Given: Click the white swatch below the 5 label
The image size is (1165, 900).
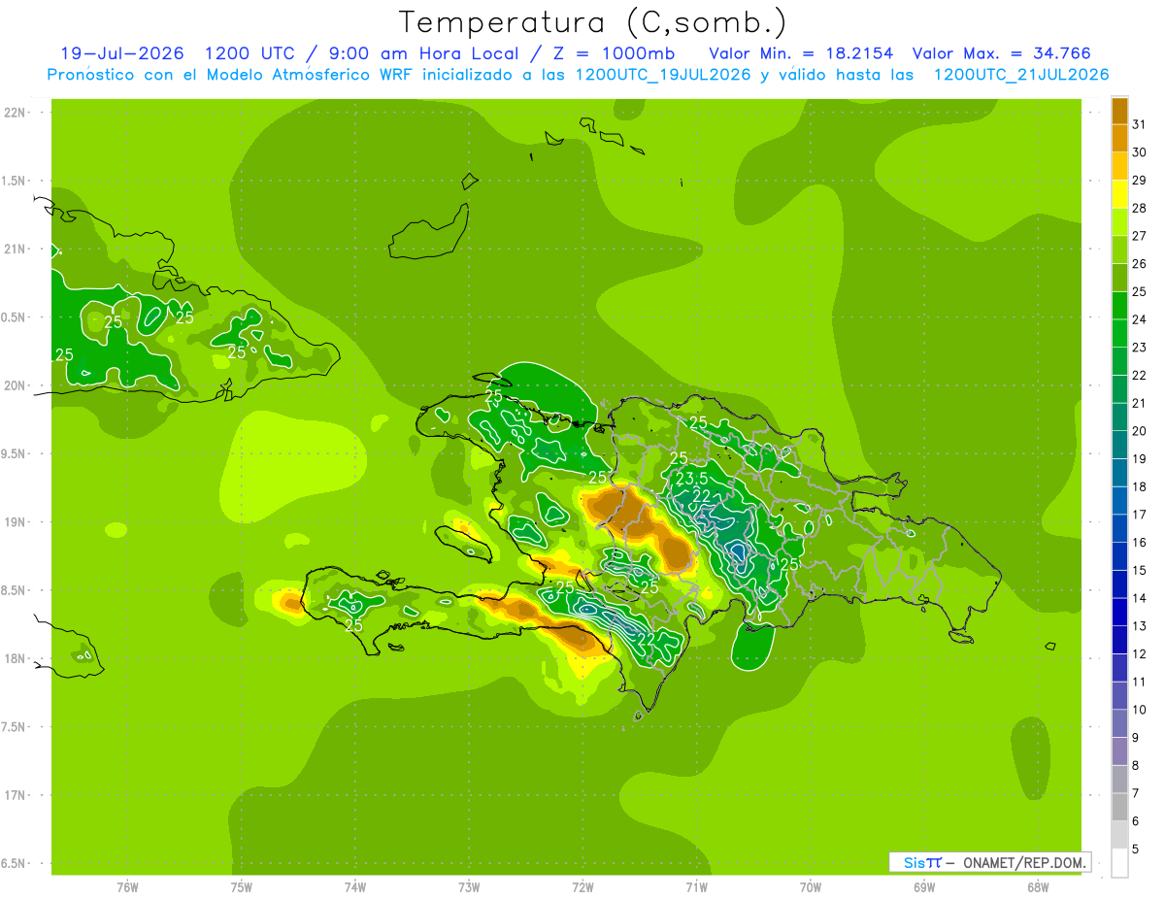Looking at the screenshot, I should (x=1119, y=863).
